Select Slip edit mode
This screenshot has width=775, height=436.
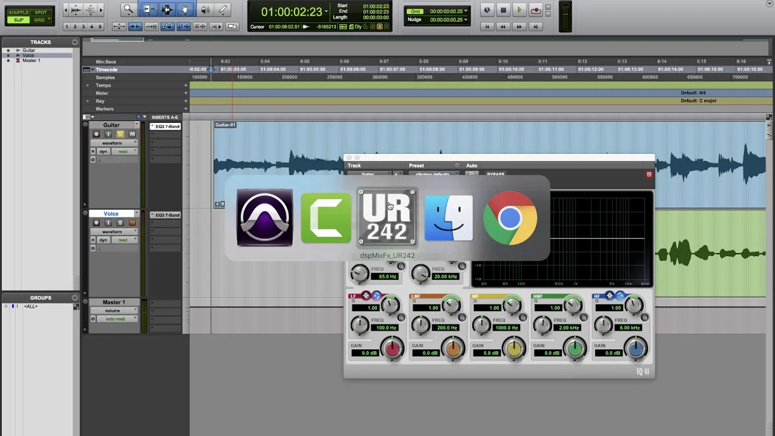(x=19, y=20)
